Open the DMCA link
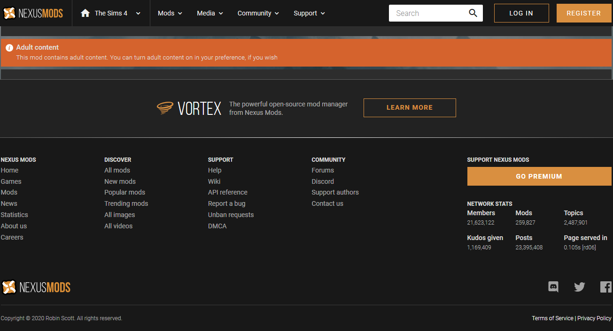The image size is (613, 331). coord(217,226)
